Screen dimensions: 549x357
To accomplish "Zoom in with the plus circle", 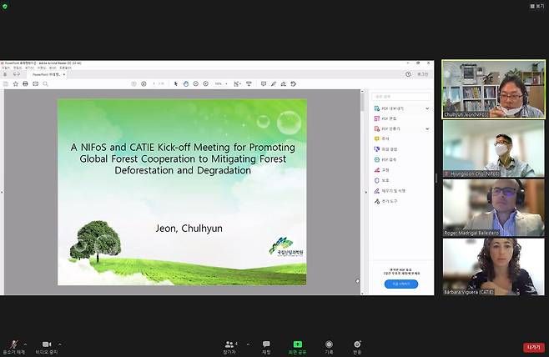I will (x=206, y=83).
